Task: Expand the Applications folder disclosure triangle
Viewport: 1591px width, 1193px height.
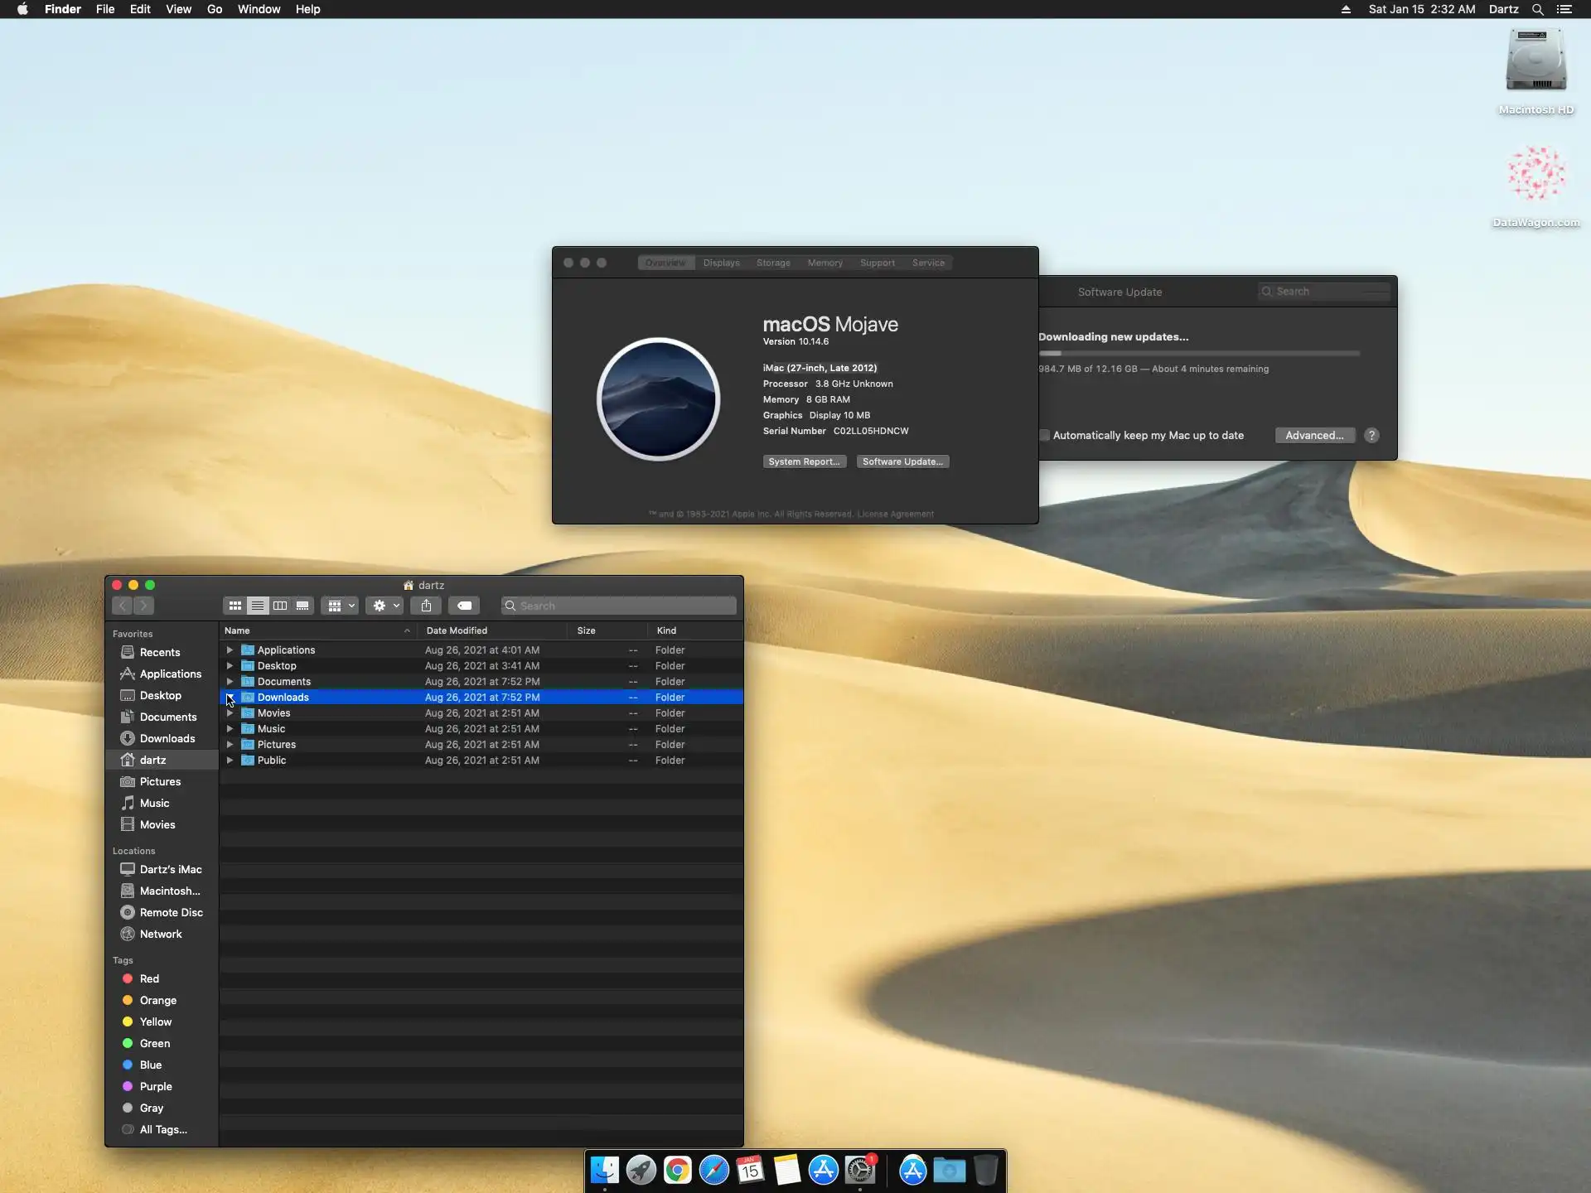Action: pos(230,650)
